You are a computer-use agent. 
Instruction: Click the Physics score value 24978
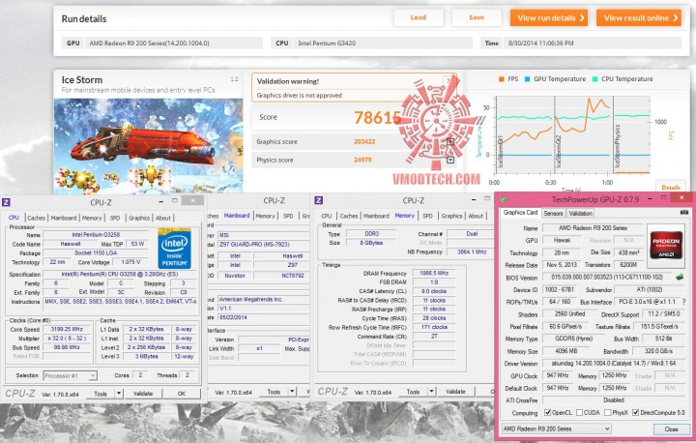(362, 160)
